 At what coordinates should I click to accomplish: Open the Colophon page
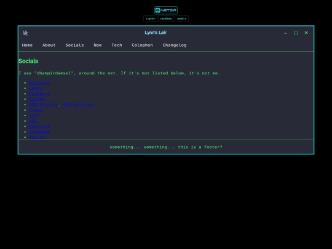[142, 45]
